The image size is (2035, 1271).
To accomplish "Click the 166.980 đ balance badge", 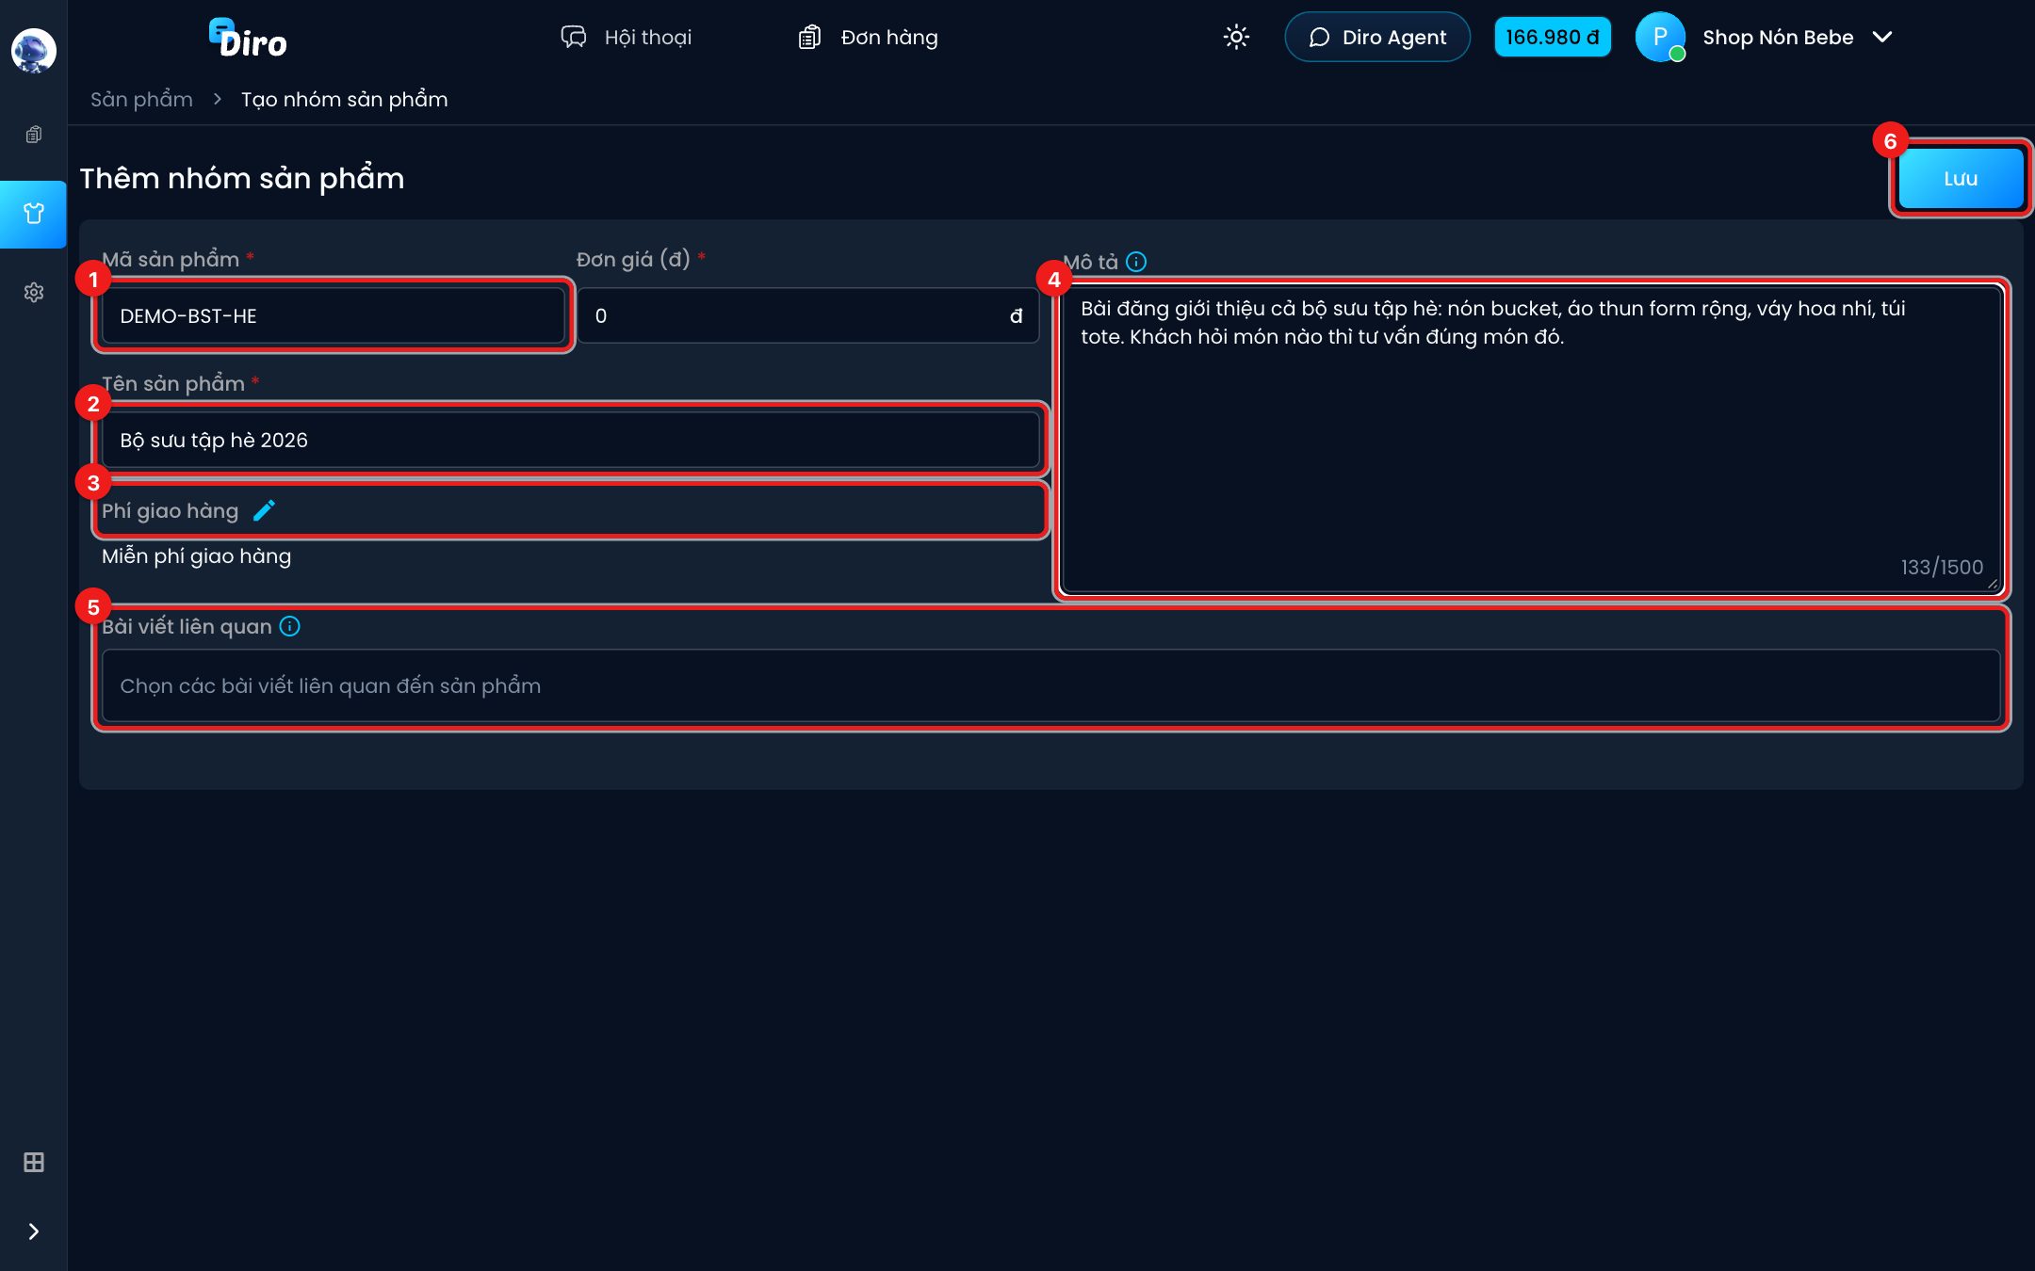I will pyautogui.click(x=1553, y=37).
